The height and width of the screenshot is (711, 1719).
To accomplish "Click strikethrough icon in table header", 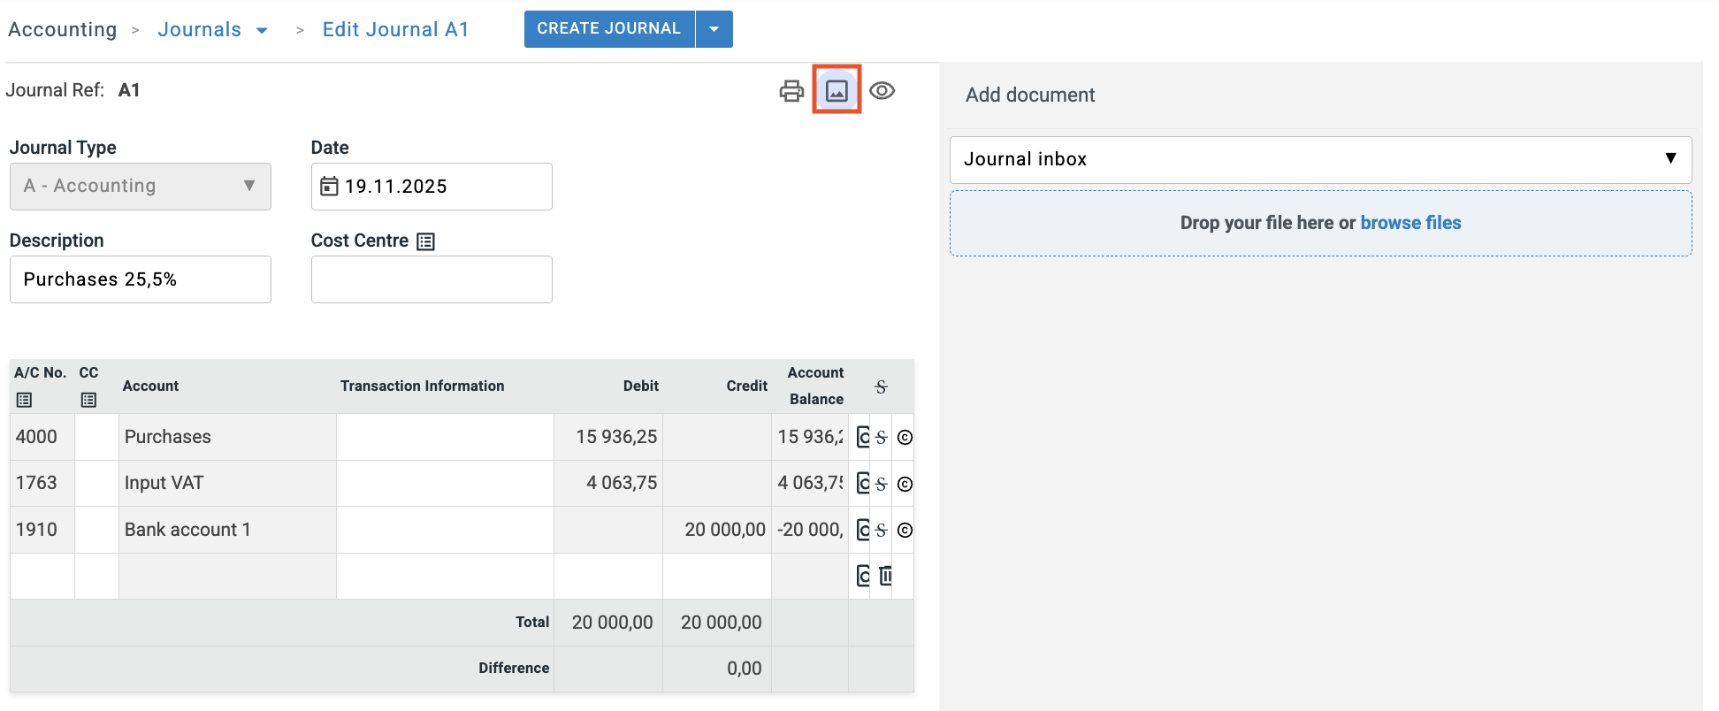I will tap(881, 386).
